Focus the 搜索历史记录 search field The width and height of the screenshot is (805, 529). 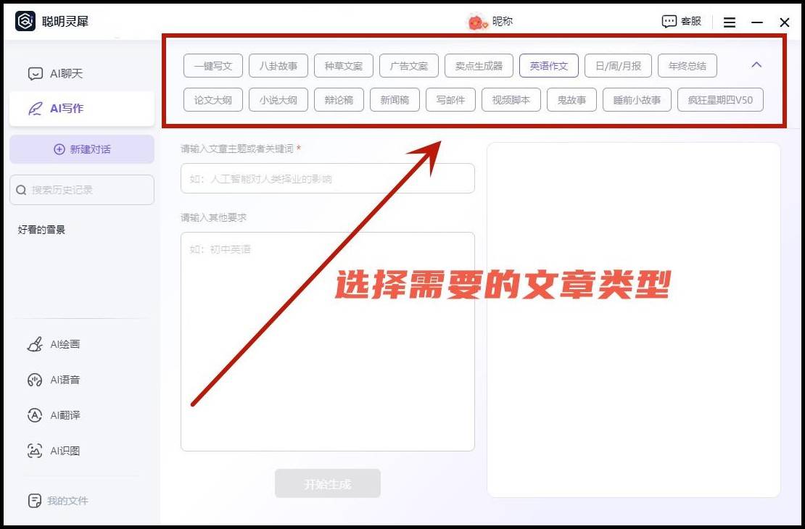click(82, 190)
